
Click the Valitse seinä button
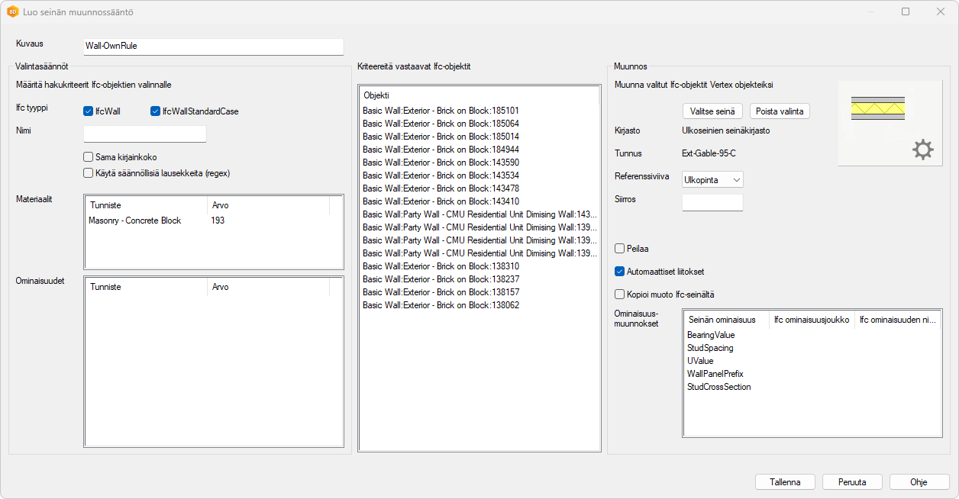(712, 111)
